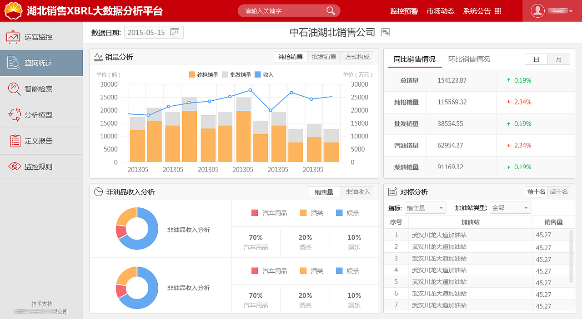Screen dimensions: 582x319
Task: Click the 91169.32 柴油销量 value
Action: coord(450,167)
